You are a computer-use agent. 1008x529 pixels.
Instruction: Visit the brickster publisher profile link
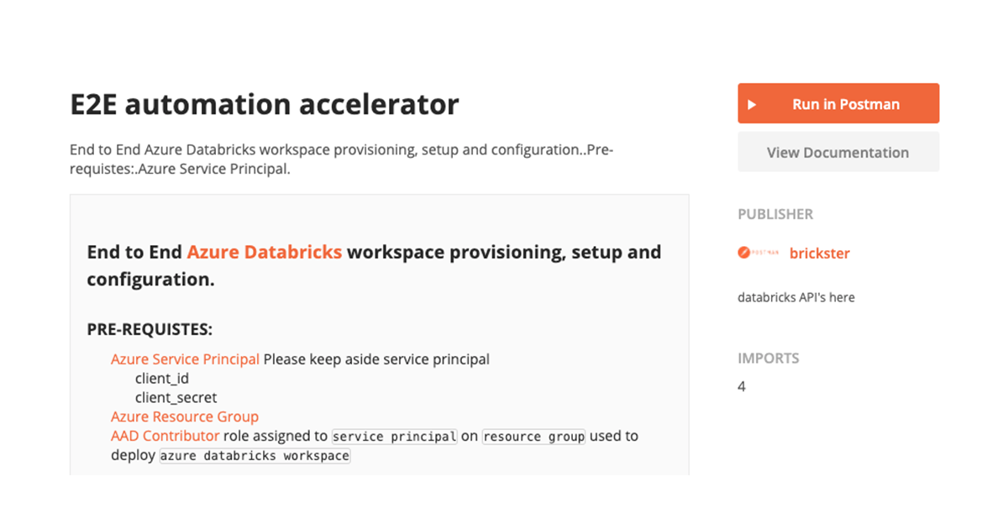[819, 253]
